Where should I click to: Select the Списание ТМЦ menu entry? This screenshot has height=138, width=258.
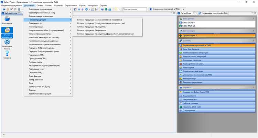pos(48,73)
